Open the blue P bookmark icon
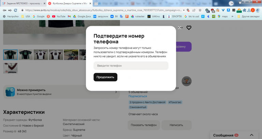Screen dimensions: 262x139 pyautogui.click(x=203, y=16)
